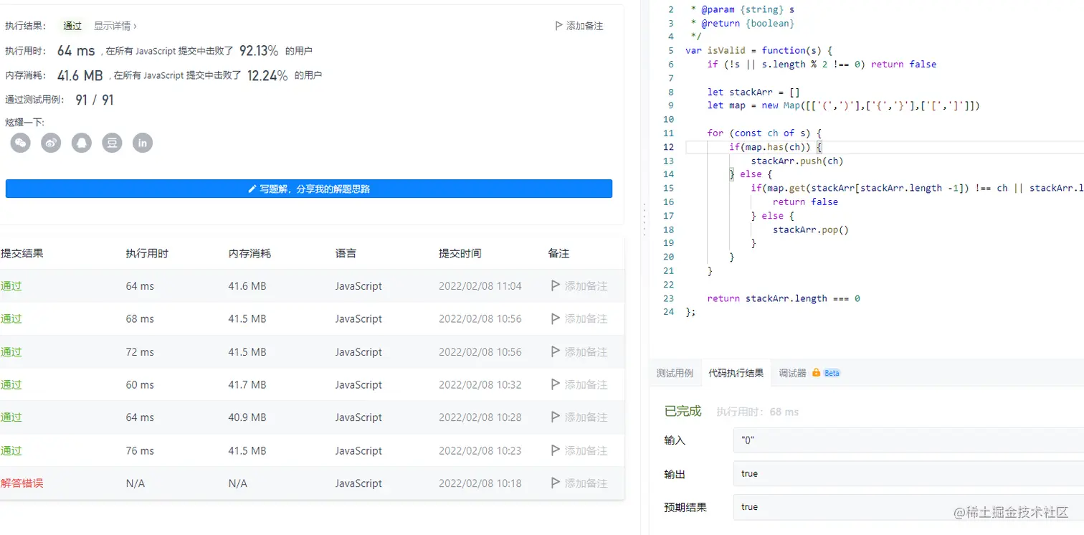Share the result via the WeChat icon
Screen dimensions: 1084x535
click(21, 143)
